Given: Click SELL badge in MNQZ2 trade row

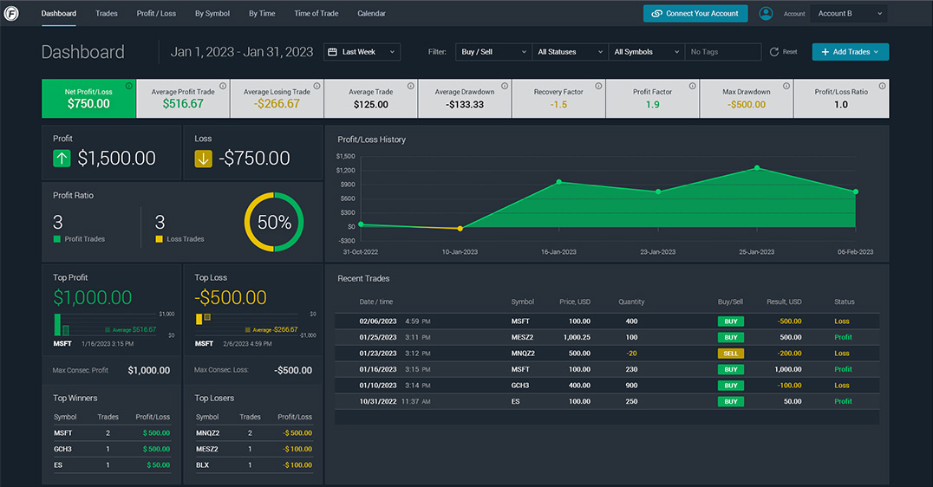Looking at the screenshot, I should 731,354.
